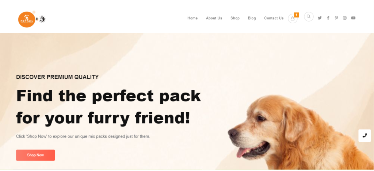Click the orange Poptail logo
The height and width of the screenshot is (171, 374).
tap(27, 20)
